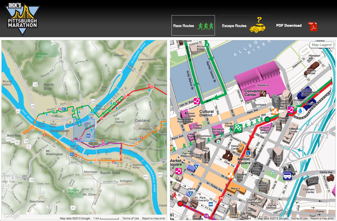
Task: Click Report a map error on detail map
Action: click(322, 218)
